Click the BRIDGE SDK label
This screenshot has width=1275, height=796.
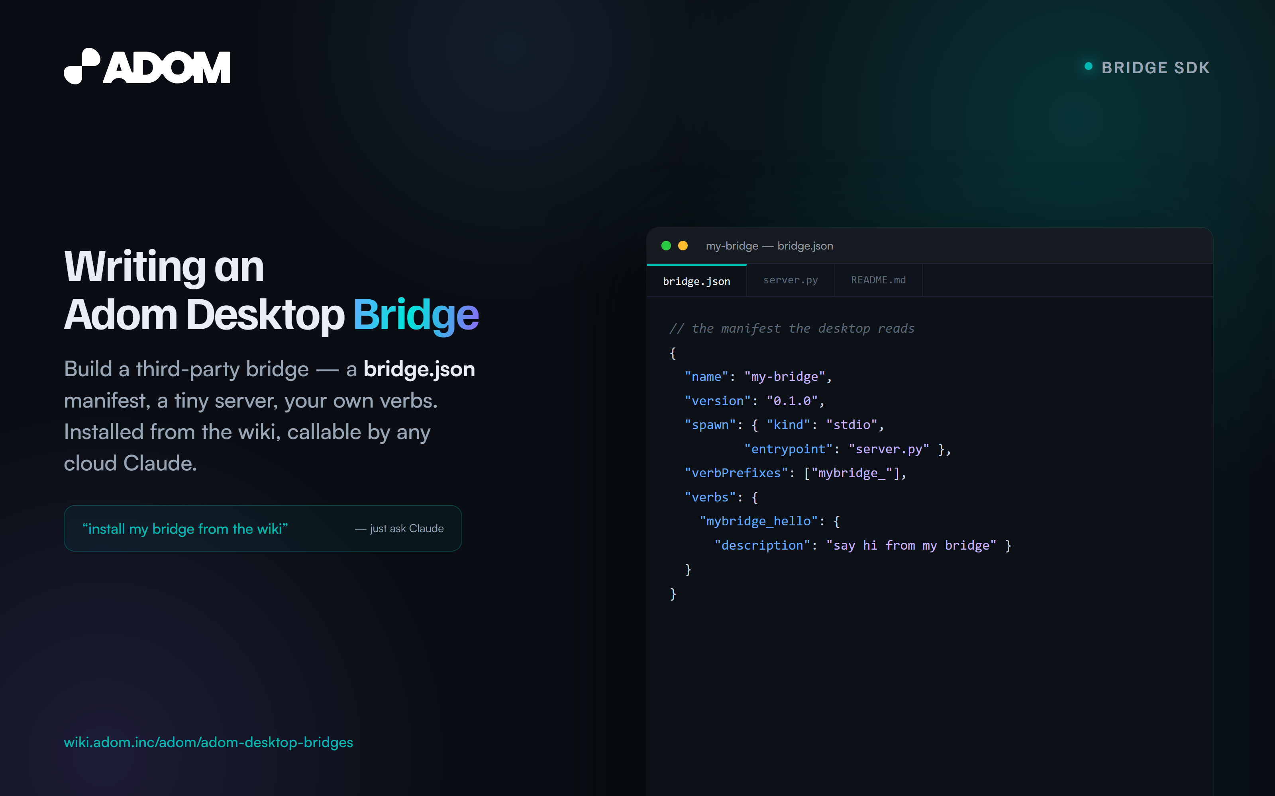point(1155,67)
